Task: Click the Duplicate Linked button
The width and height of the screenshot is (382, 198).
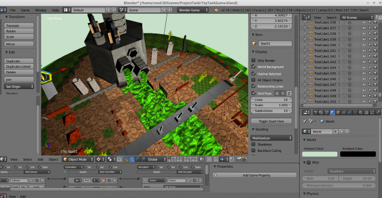Action: click(x=19, y=66)
